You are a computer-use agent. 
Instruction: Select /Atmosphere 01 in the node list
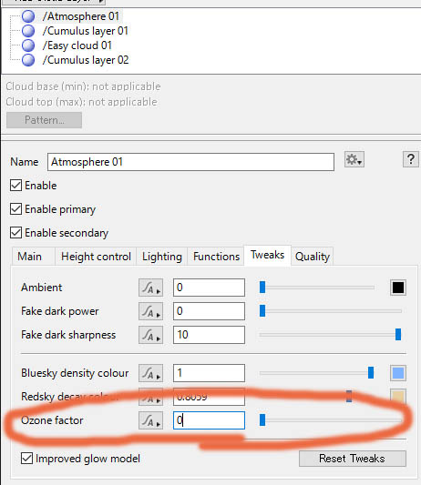coord(81,16)
